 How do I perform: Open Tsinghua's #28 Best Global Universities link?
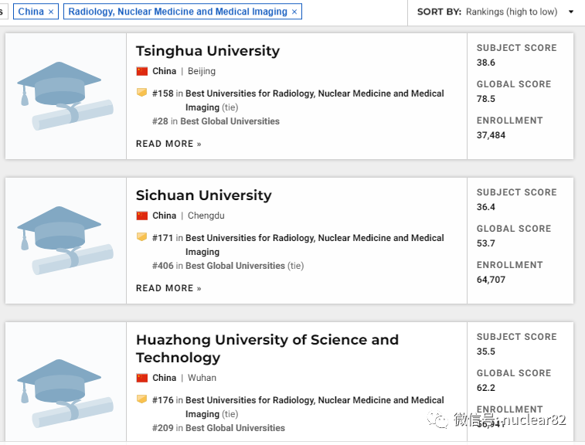coord(230,121)
